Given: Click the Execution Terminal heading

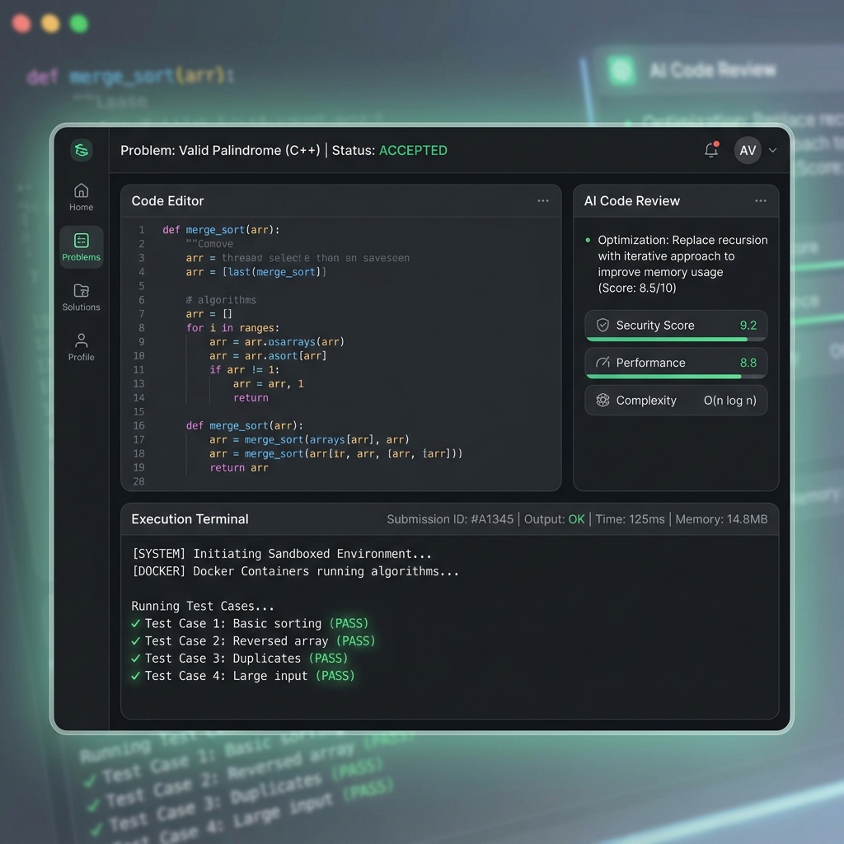Looking at the screenshot, I should point(190,519).
